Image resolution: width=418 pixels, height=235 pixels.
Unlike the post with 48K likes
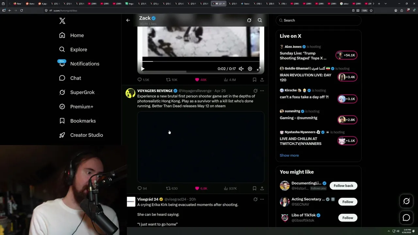pos(201,80)
